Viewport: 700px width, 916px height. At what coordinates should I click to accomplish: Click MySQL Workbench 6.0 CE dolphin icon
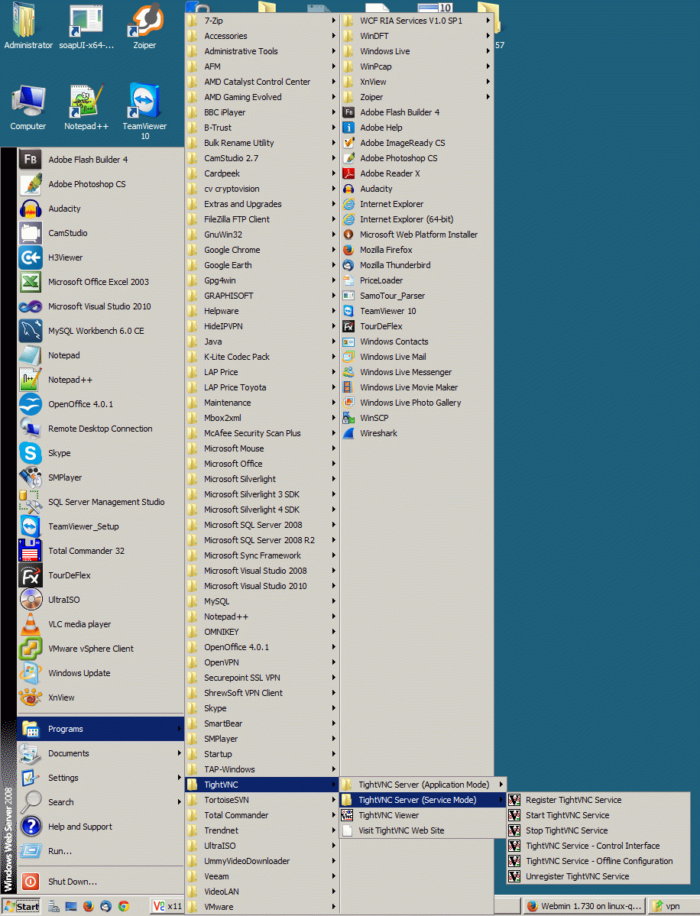(x=31, y=331)
